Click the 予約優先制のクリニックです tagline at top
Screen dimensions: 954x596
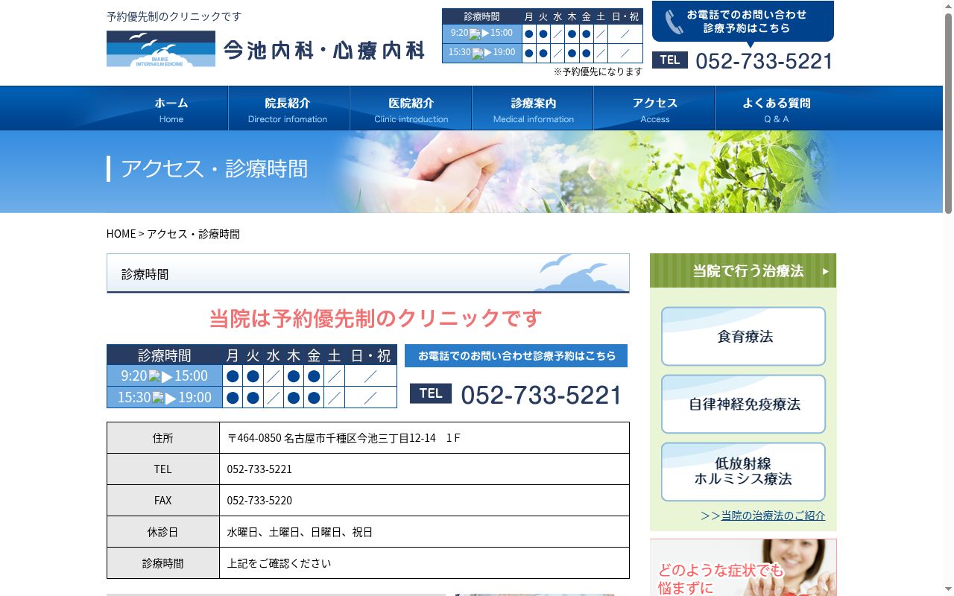(174, 16)
